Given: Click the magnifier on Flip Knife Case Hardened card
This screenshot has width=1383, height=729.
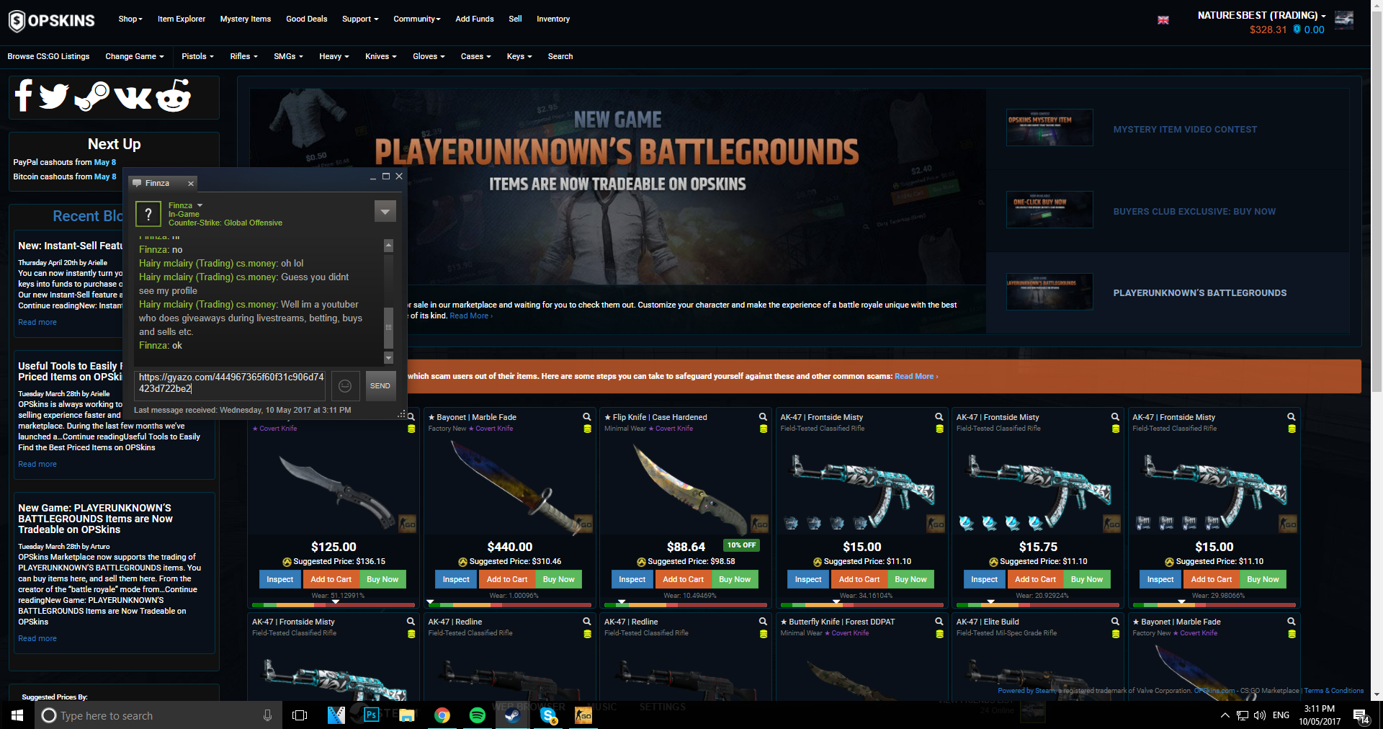Looking at the screenshot, I should [x=763, y=417].
